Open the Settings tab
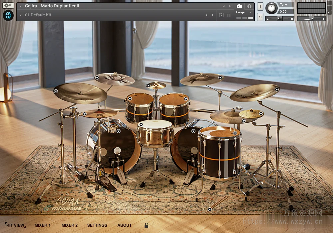 coord(97,225)
